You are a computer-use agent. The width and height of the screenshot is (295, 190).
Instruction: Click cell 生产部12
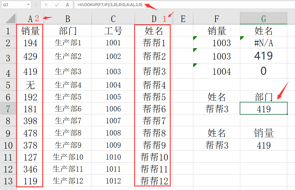68,180
